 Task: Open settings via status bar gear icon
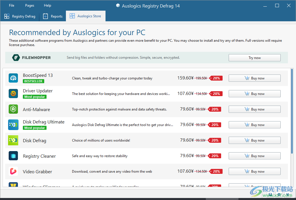279,195
